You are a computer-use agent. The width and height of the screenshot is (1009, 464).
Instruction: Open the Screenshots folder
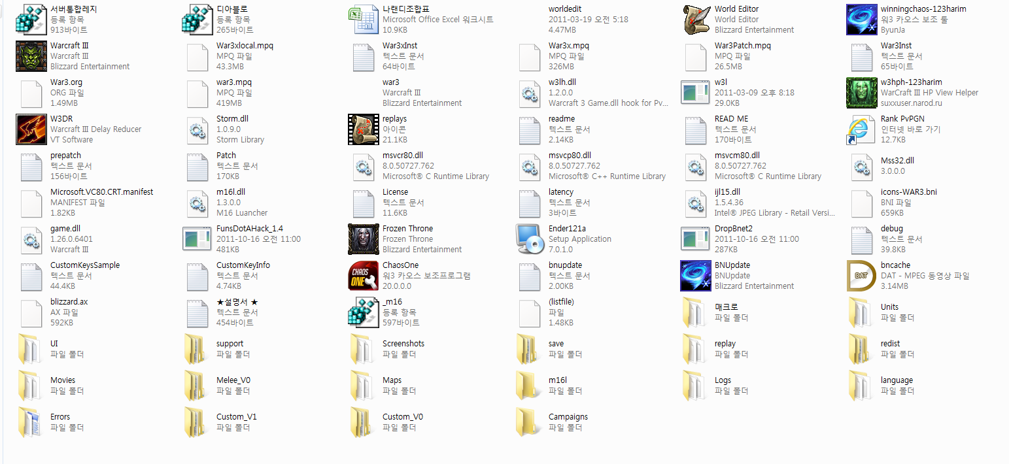pos(364,349)
